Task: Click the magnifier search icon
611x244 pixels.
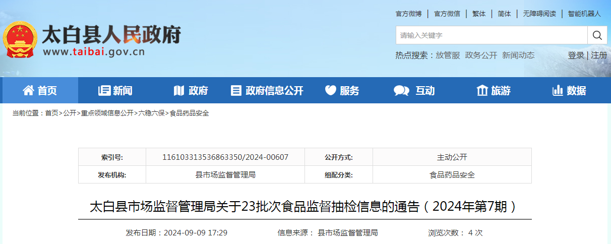Action: (597, 35)
